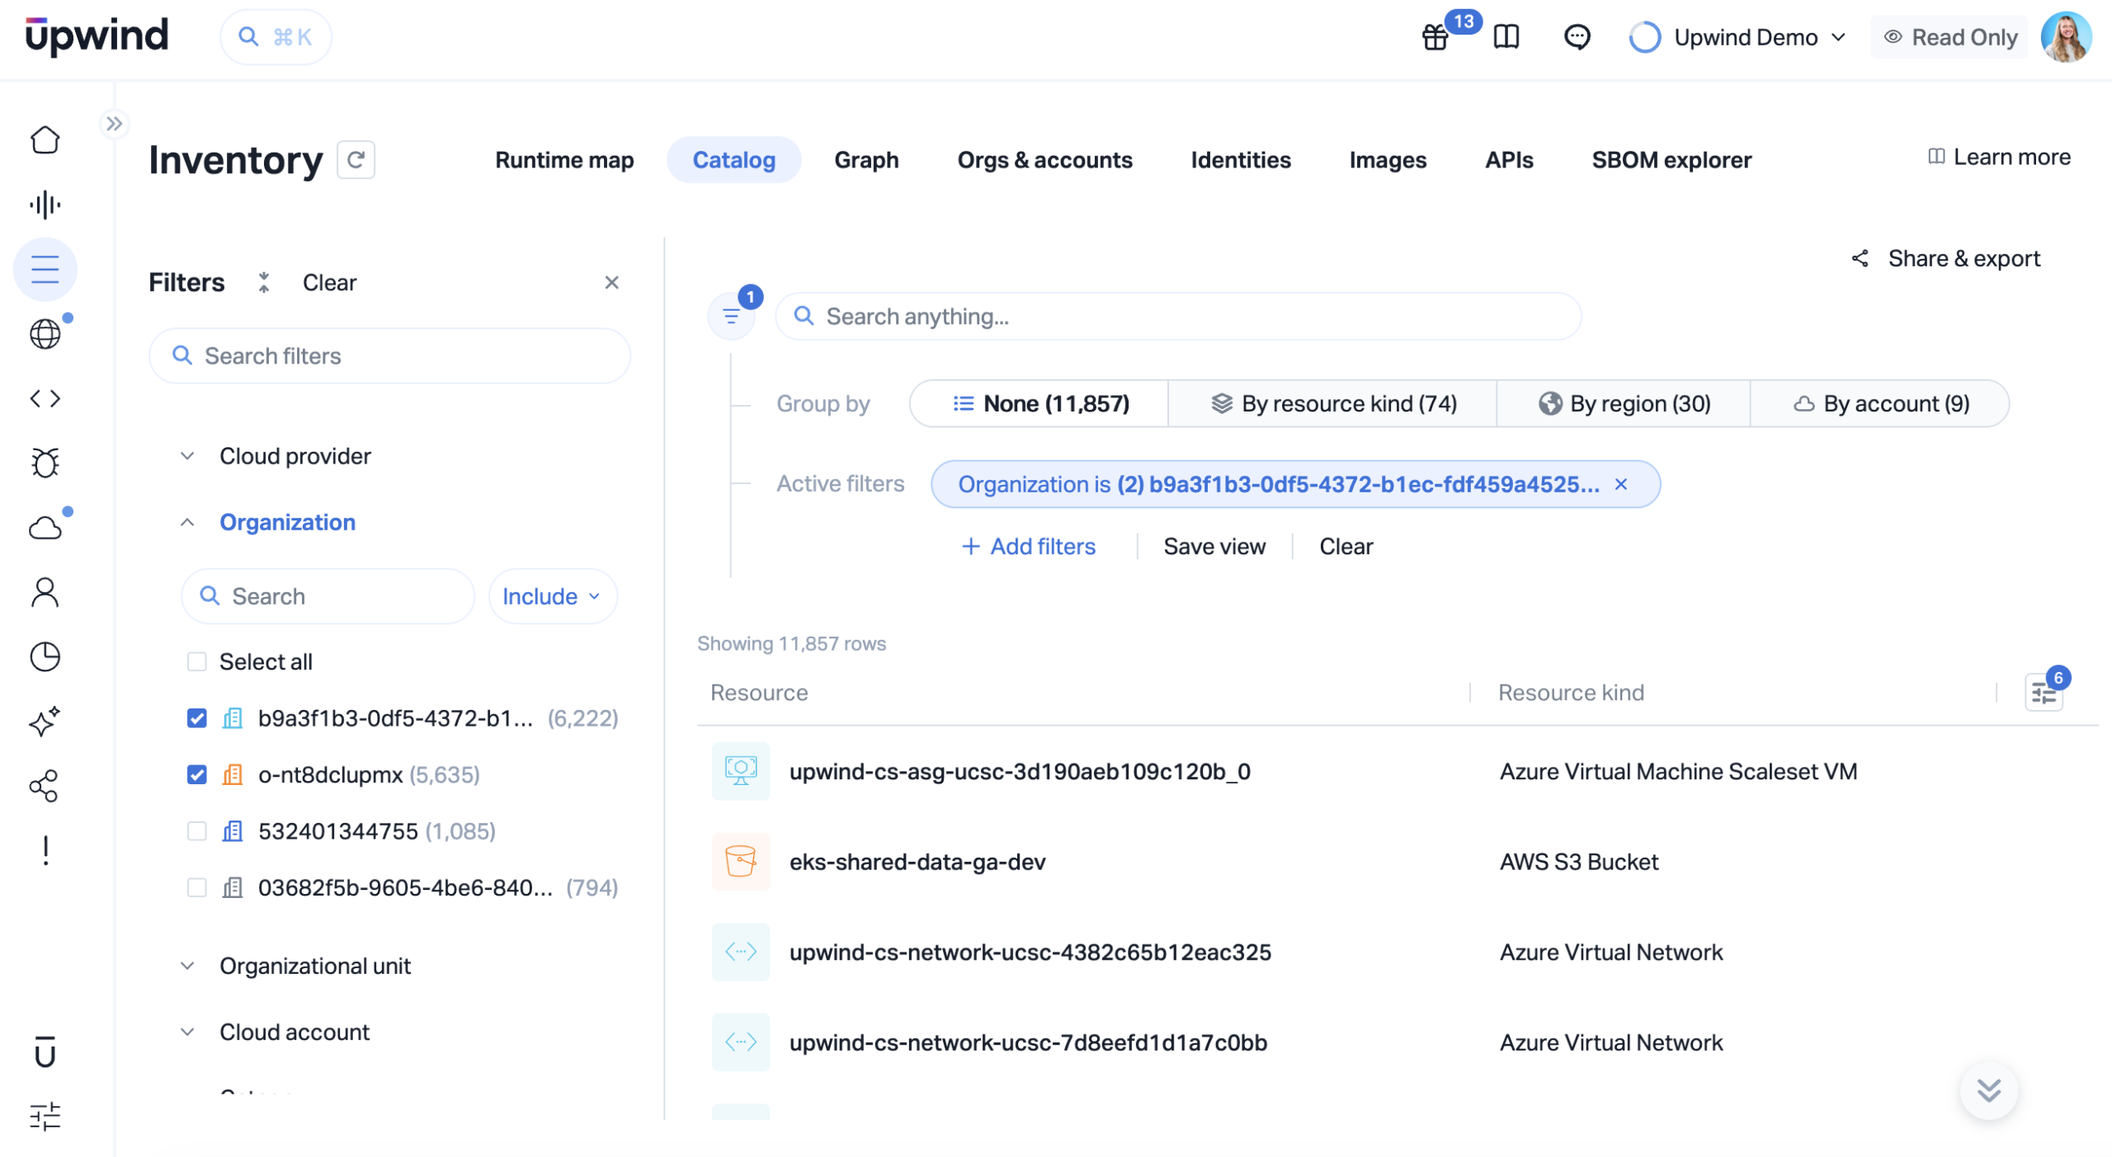2112x1157 pixels.
Task: Group by region (30)
Action: [1623, 403]
